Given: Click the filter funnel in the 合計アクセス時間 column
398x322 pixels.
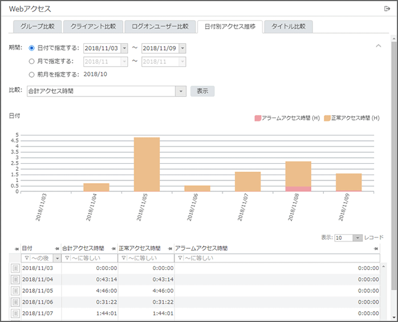Looking at the screenshot, I should pos(67,258).
